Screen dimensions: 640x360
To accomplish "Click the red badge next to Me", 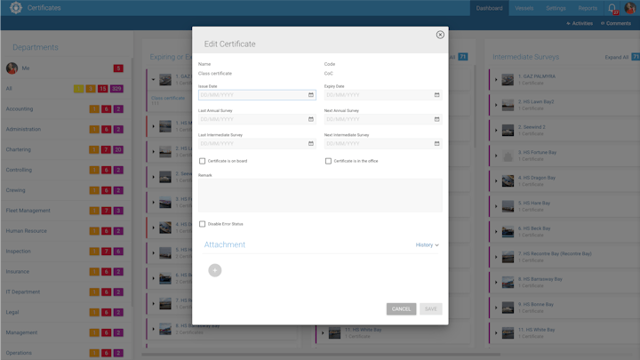I will 118,68.
